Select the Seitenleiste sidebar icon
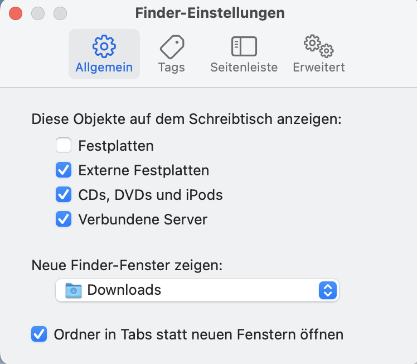Viewport: 417px width, 364px height. point(244,46)
